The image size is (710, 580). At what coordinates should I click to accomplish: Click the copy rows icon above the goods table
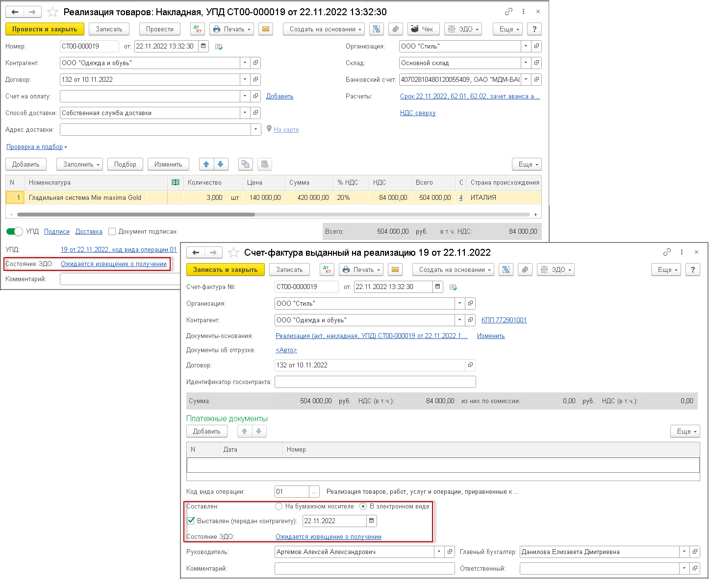246,164
